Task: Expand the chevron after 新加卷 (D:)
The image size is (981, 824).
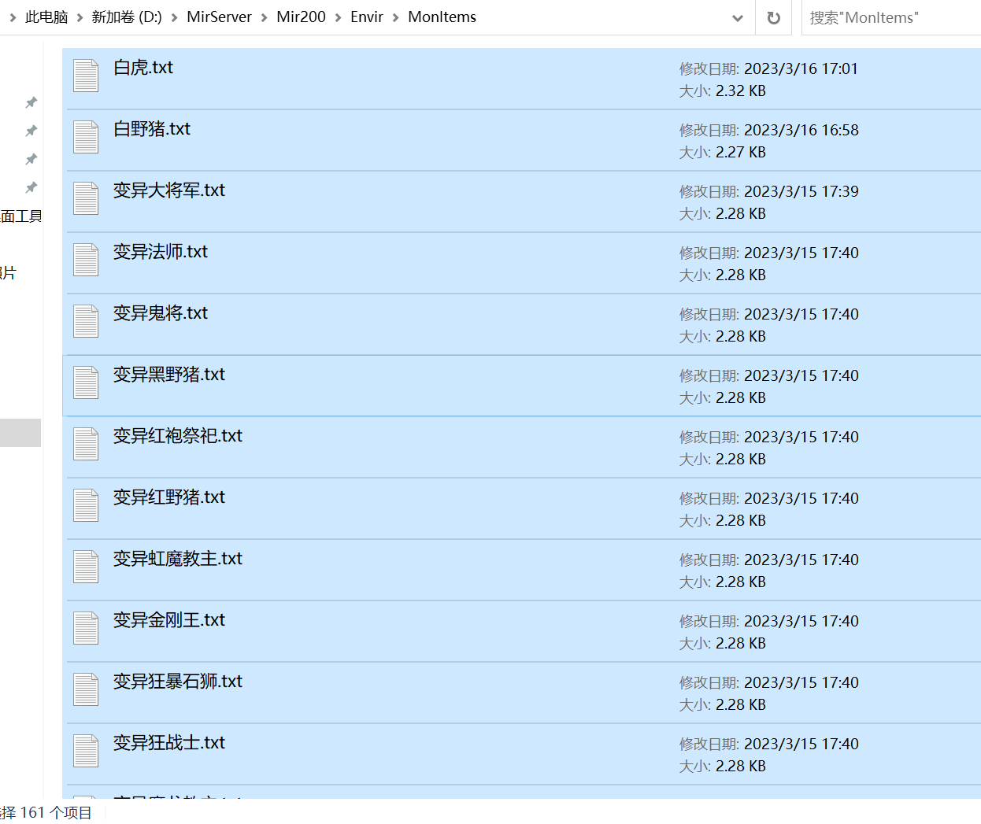Action: pyautogui.click(x=175, y=17)
